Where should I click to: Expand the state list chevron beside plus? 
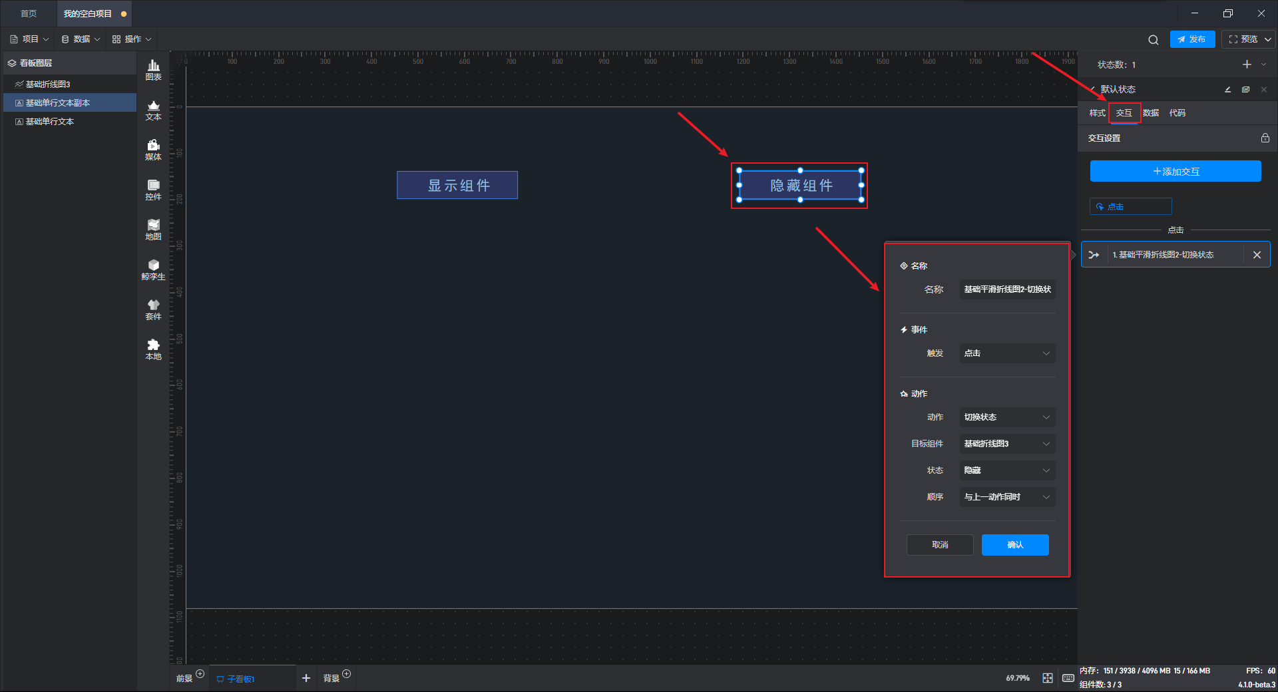[x=1263, y=65]
